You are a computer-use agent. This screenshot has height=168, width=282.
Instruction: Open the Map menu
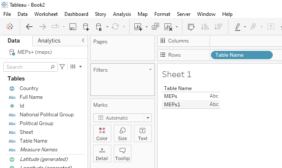pos(143,14)
